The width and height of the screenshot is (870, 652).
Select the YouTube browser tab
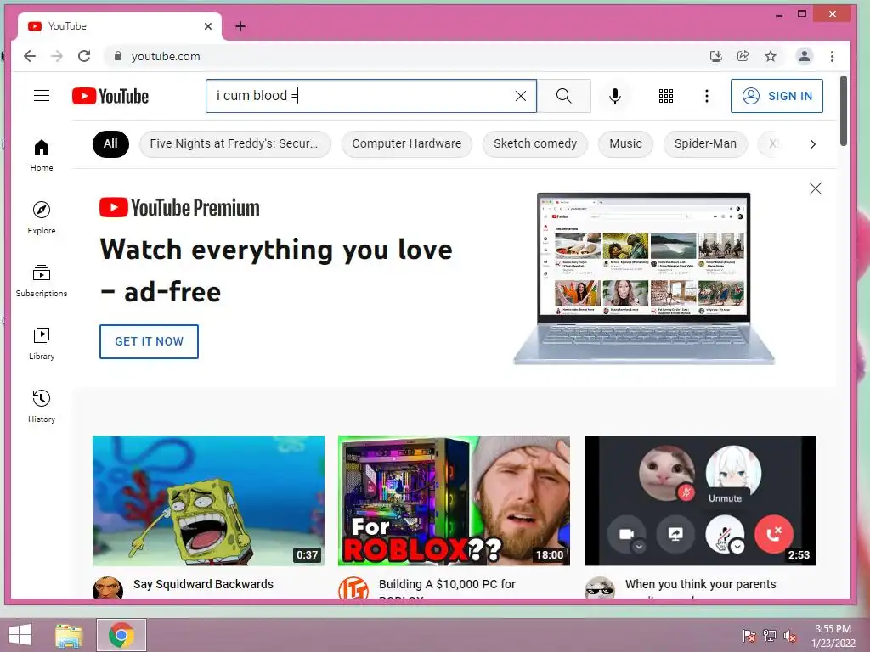(119, 26)
